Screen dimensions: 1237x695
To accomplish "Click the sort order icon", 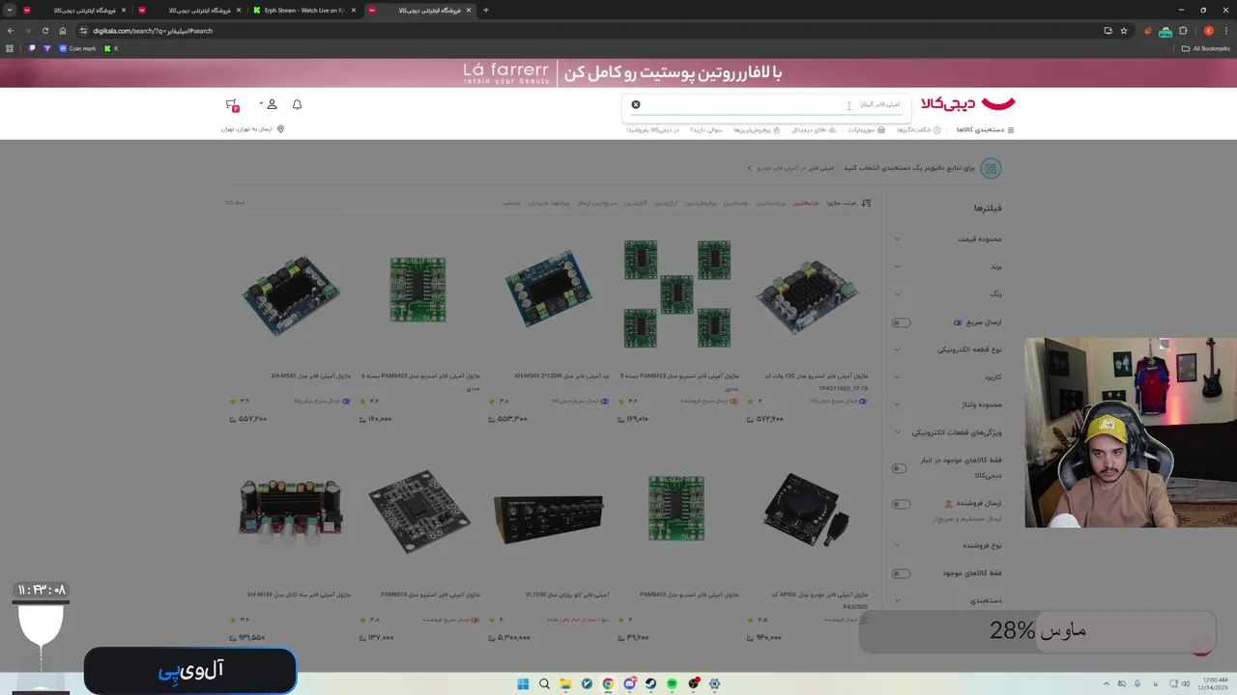I will (x=866, y=203).
